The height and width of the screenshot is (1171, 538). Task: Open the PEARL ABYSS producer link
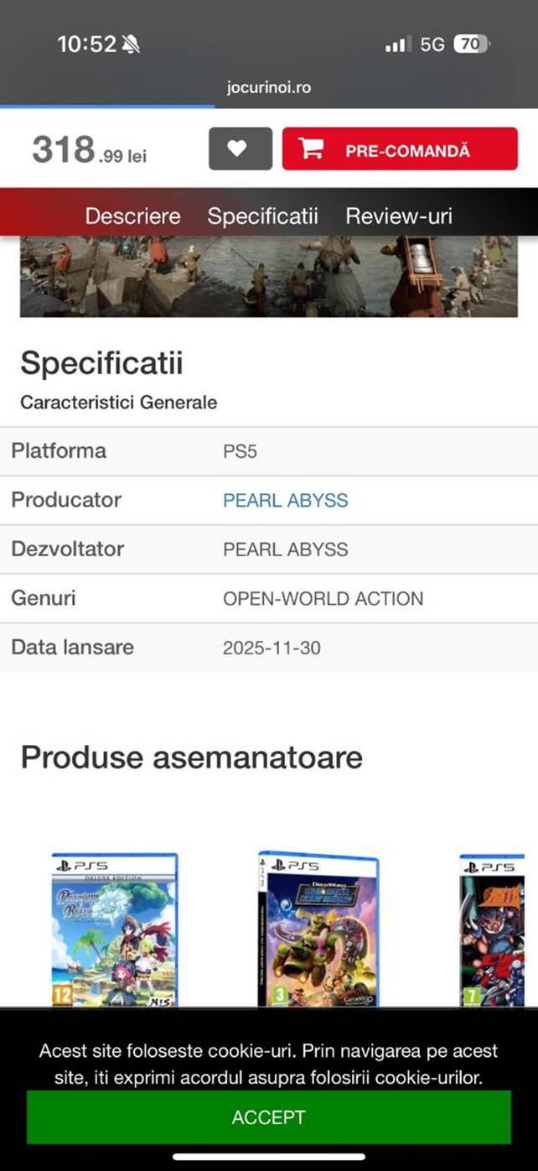285,501
